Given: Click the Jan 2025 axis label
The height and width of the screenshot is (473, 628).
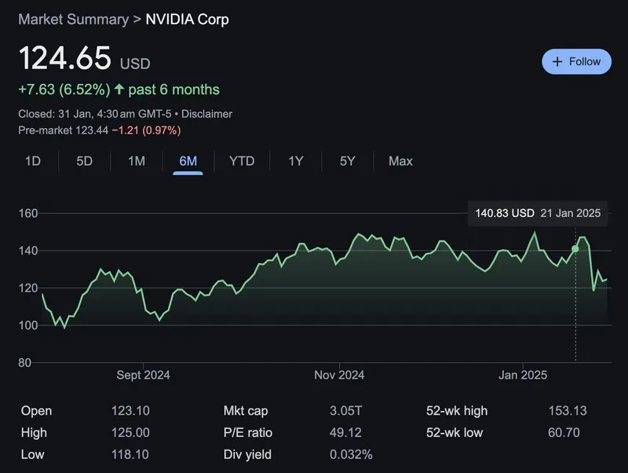Looking at the screenshot, I should [523, 375].
